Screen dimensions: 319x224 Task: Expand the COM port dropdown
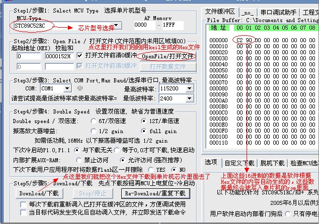tap(66, 88)
